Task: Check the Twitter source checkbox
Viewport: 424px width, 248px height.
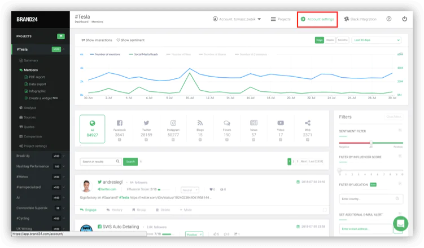Action: pyautogui.click(x=146, y=140)
